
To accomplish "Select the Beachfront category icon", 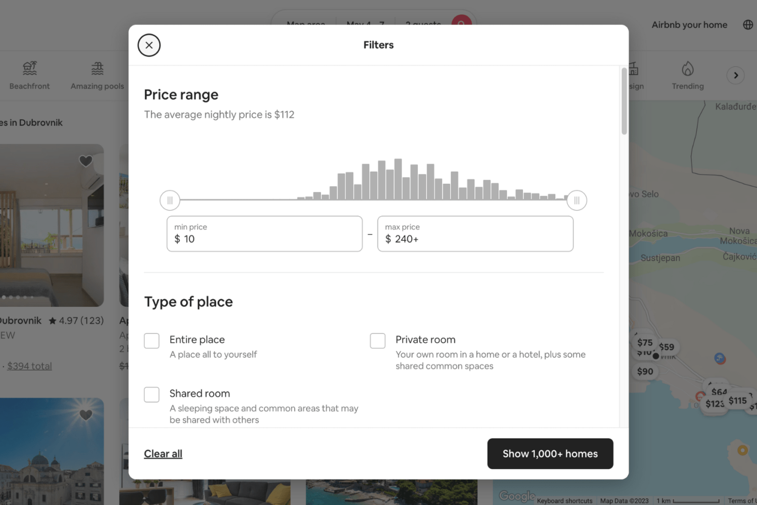I will [x=29, y=68].
